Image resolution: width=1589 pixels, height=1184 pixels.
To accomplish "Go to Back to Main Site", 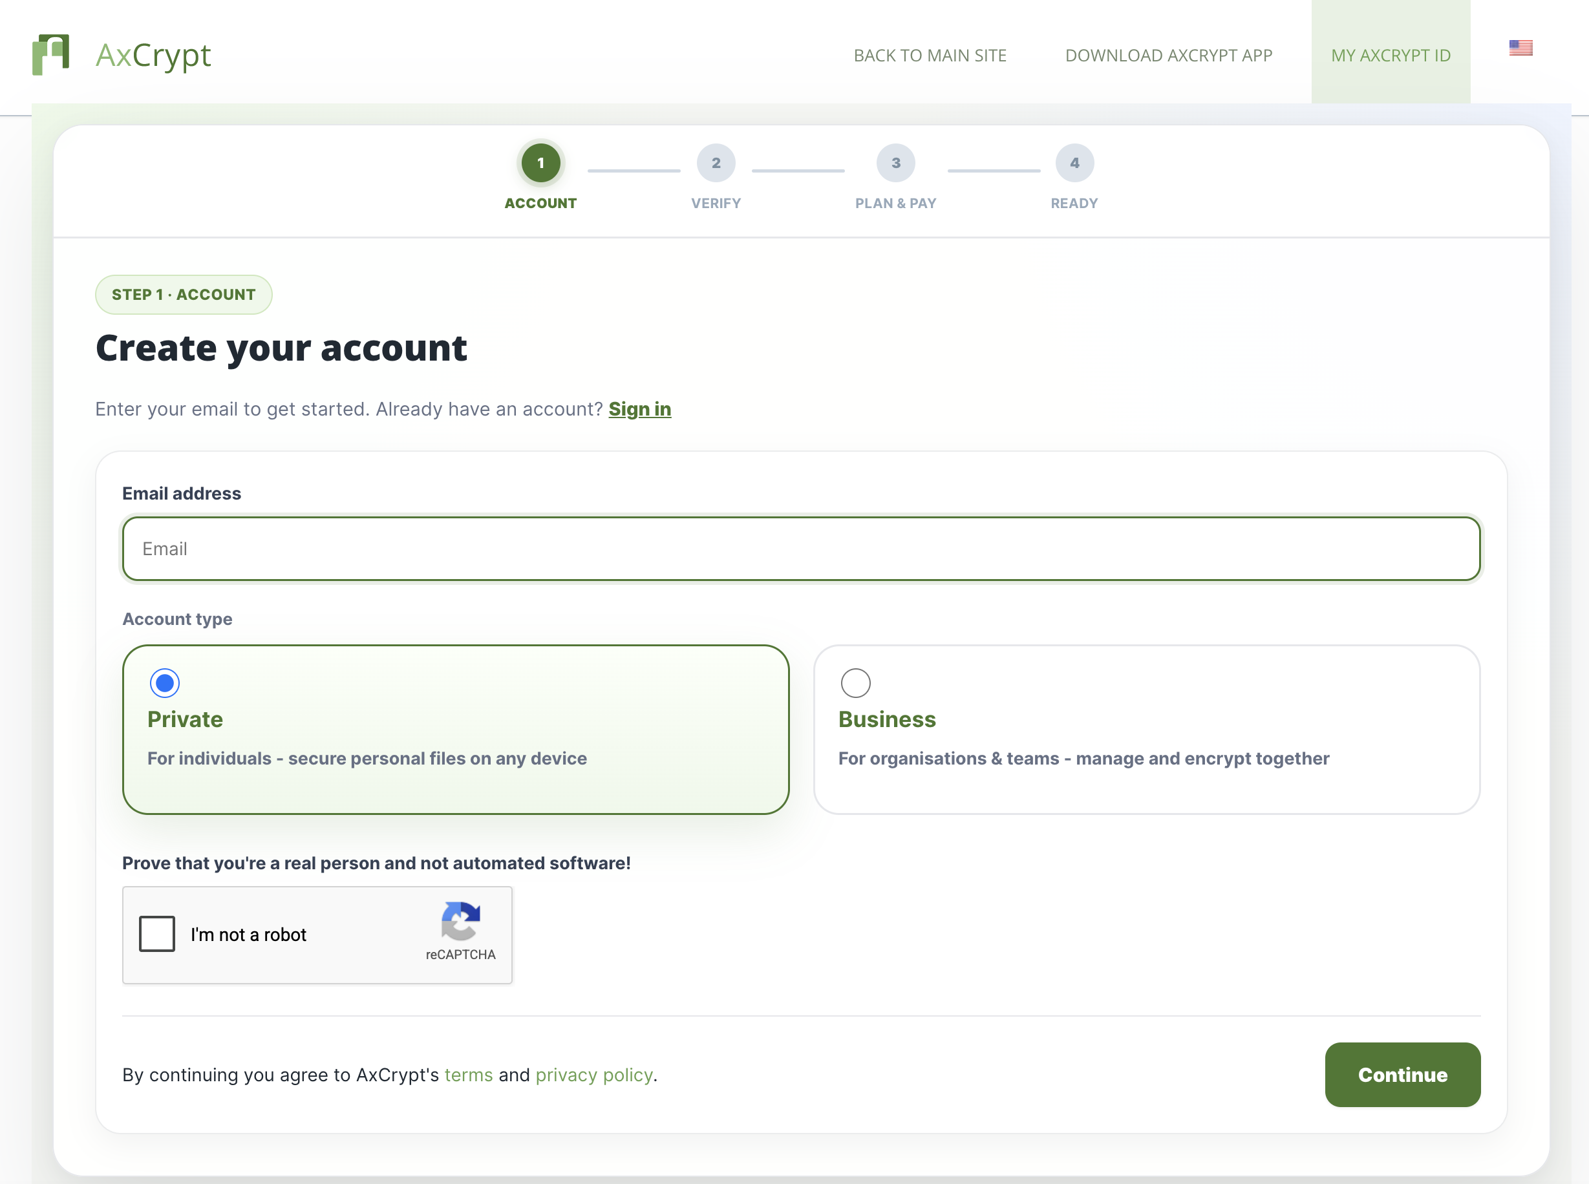I will [930, 55].
